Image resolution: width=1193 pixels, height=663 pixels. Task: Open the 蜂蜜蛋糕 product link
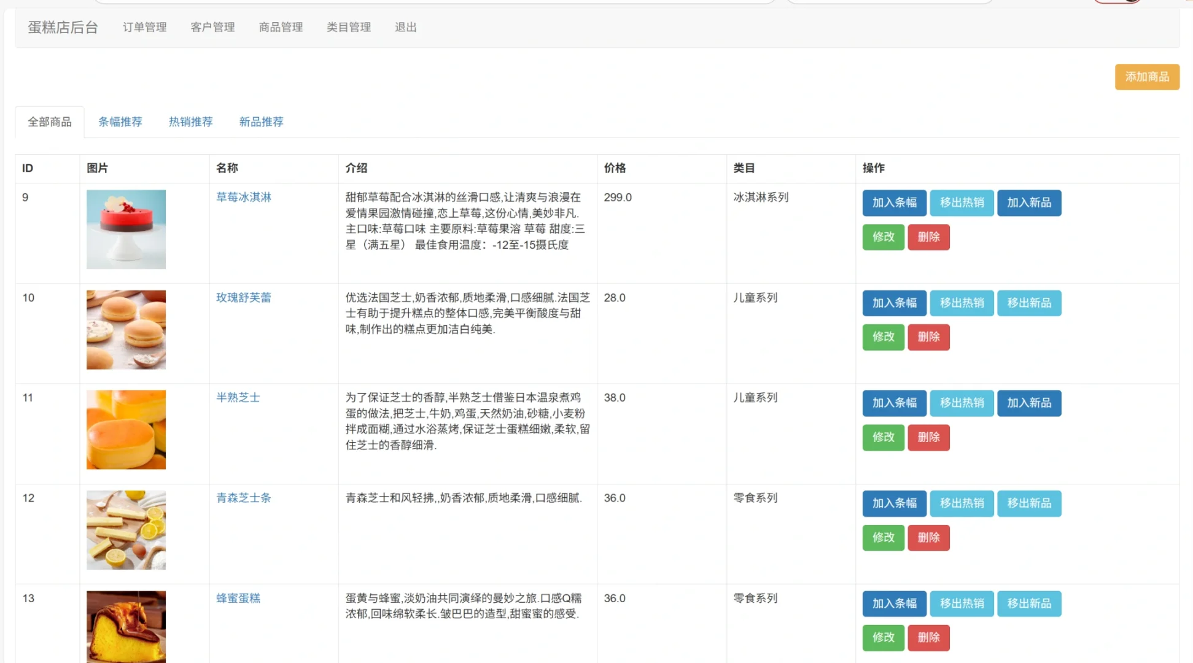pyautogui.click(x=238, y=598)
